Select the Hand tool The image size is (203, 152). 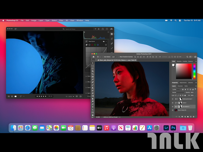[93, 115]
